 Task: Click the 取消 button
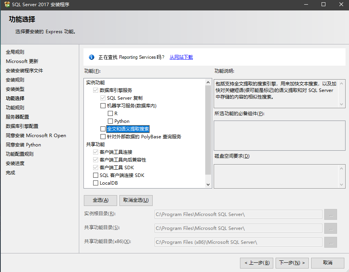pyautogui.click(x=328, y=263)
